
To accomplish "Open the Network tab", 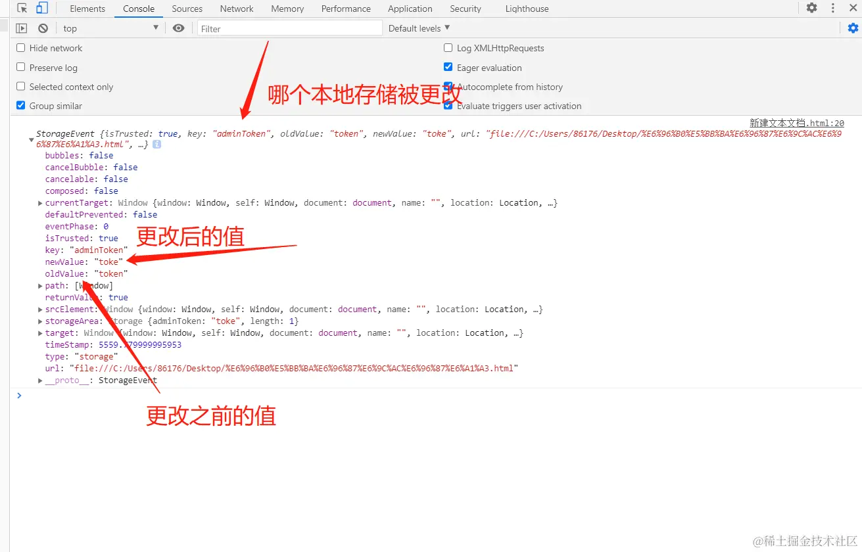I will coord(237,9).
